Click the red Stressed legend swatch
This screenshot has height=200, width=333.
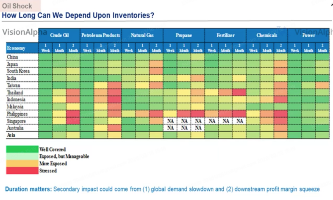coord(22,171)
